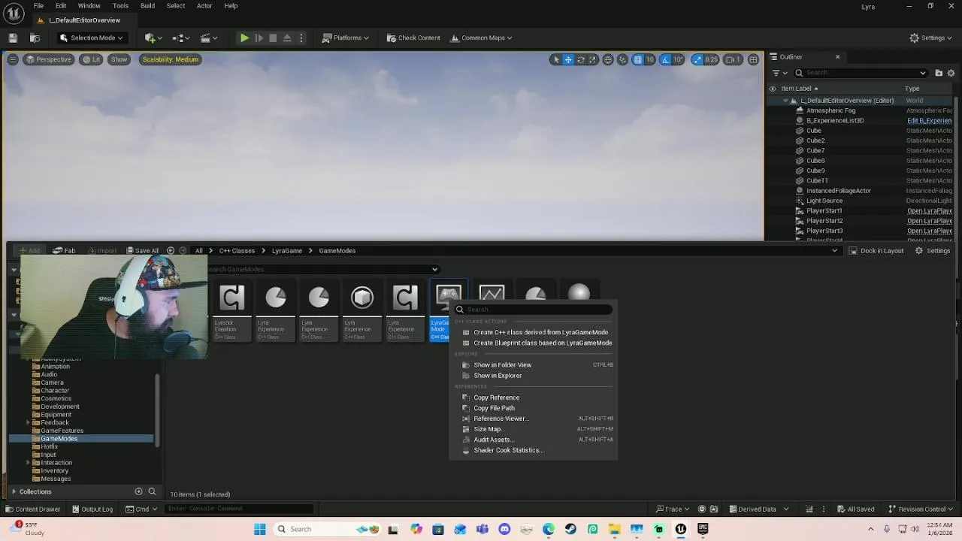The width and height of the screenshot is (962, 541).
Task: Focus the Outliner search field
Action: pos(861,73)
